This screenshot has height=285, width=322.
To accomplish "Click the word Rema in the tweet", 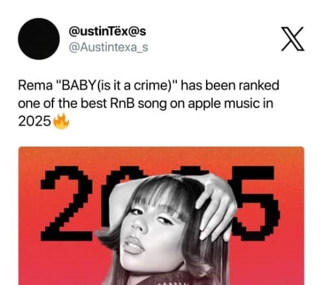I will [x=35, y=86].
